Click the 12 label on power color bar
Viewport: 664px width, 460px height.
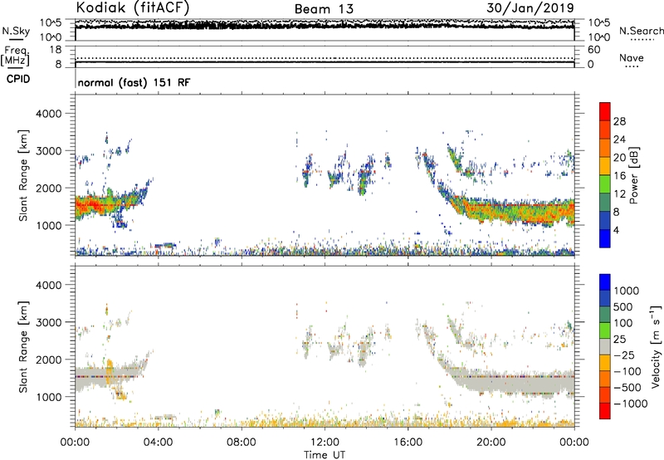(619, 194)
